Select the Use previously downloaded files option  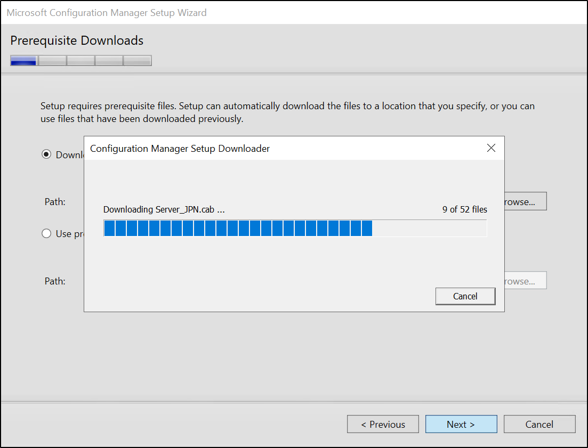coord(46,234)
